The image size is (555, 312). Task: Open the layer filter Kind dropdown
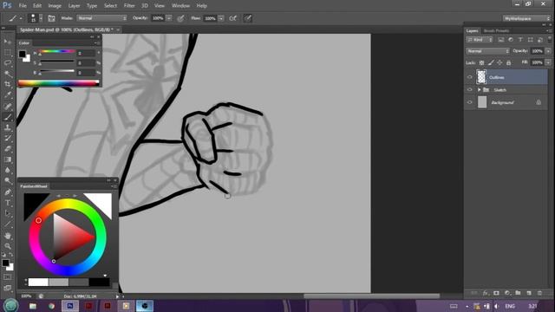[x=480, y=40]
